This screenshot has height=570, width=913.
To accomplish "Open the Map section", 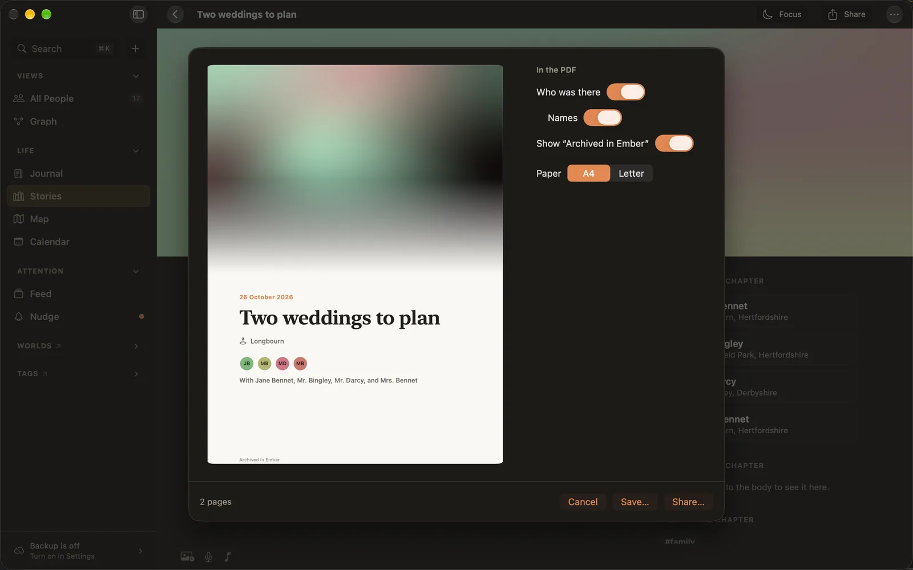I will click(78, 219).
